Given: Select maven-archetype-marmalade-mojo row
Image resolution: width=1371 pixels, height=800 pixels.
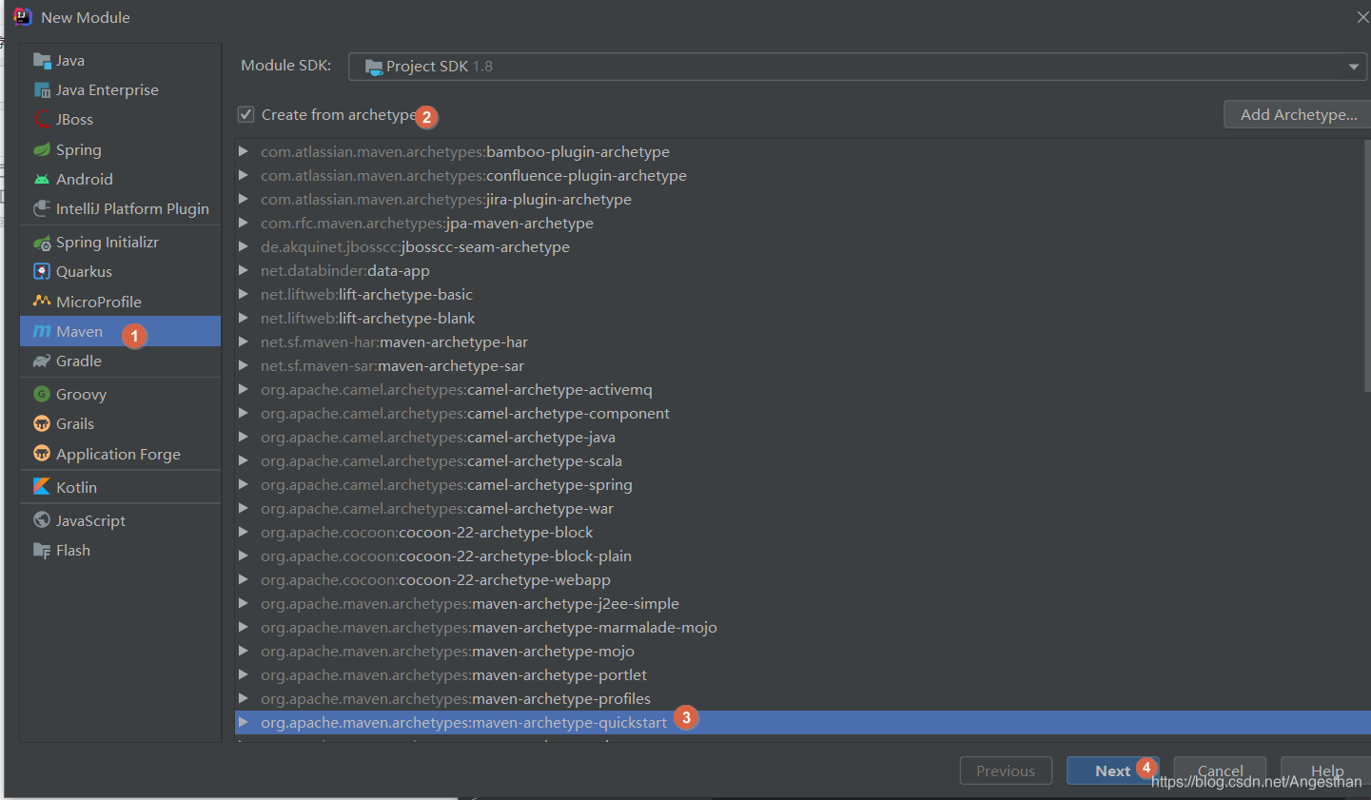Looking at the screenshot, I should pyautogui.click(x=799, y=627).
